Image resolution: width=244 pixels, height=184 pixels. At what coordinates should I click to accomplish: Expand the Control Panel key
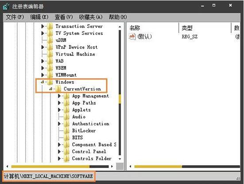tap(59, 151)
